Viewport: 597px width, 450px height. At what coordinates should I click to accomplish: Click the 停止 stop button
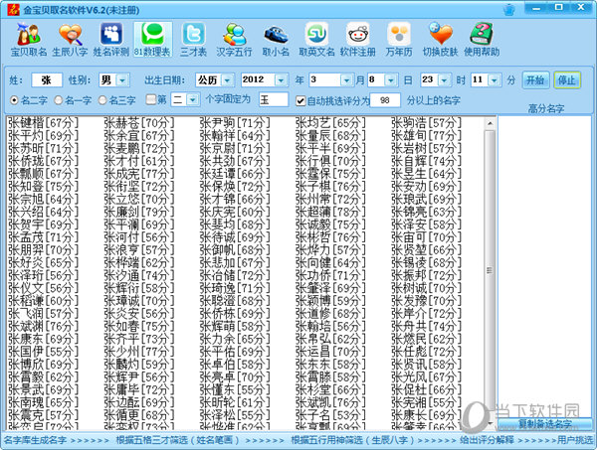(x=566, y=80)
